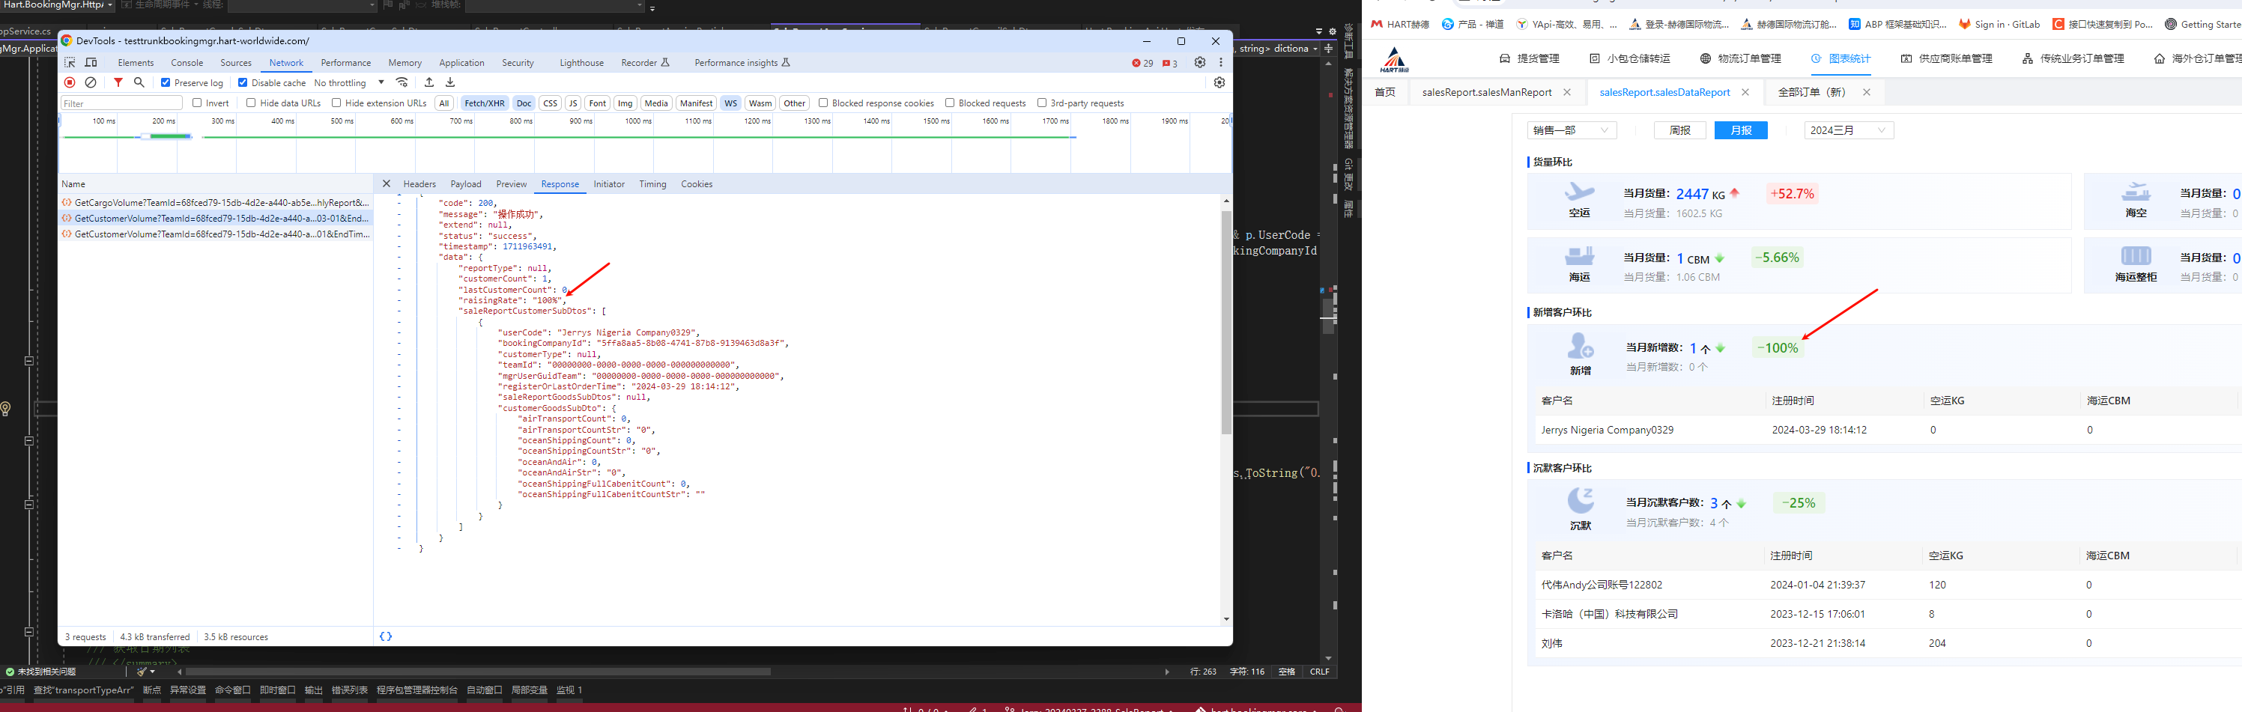Stop recording network log
The height and width of the screenshot is (712, 2242).
tap(70, 82)
